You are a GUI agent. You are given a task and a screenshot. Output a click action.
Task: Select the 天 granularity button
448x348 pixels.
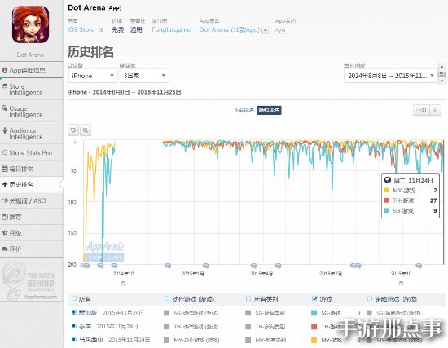coord(435,110)
